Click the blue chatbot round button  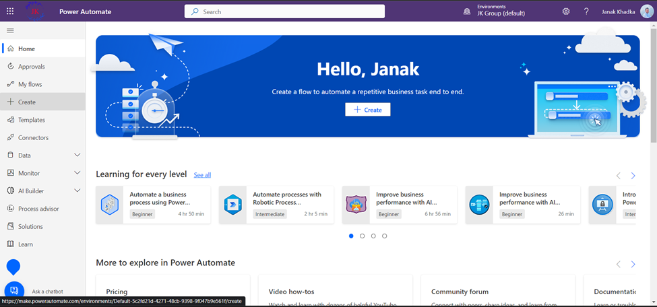pos(14,290)
